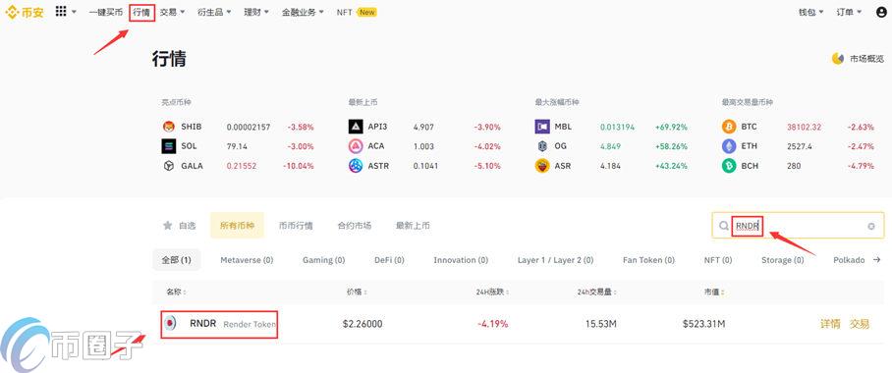Select the Innovation (0) category filter
Screen dimensions: 892x373
point(461,260)
